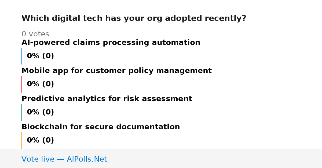Viewport: 322px width, 168px height.
Task: Click 0% (0) result under Predictive analytics
Action: 40,112
